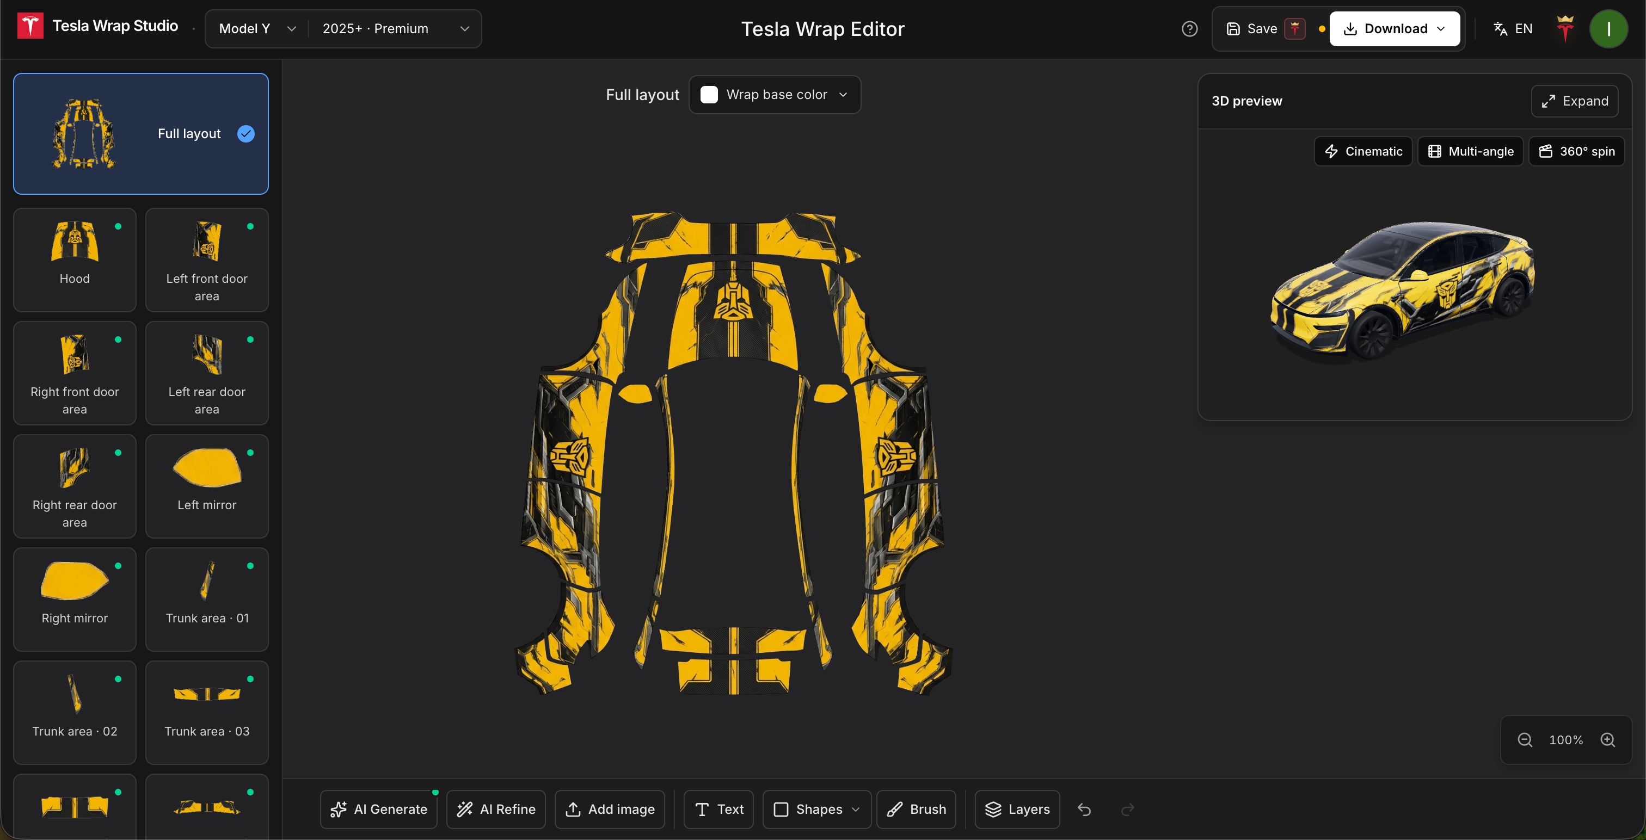Open the Layers panel
The image size is (1646, 840).
(1017, 810)
